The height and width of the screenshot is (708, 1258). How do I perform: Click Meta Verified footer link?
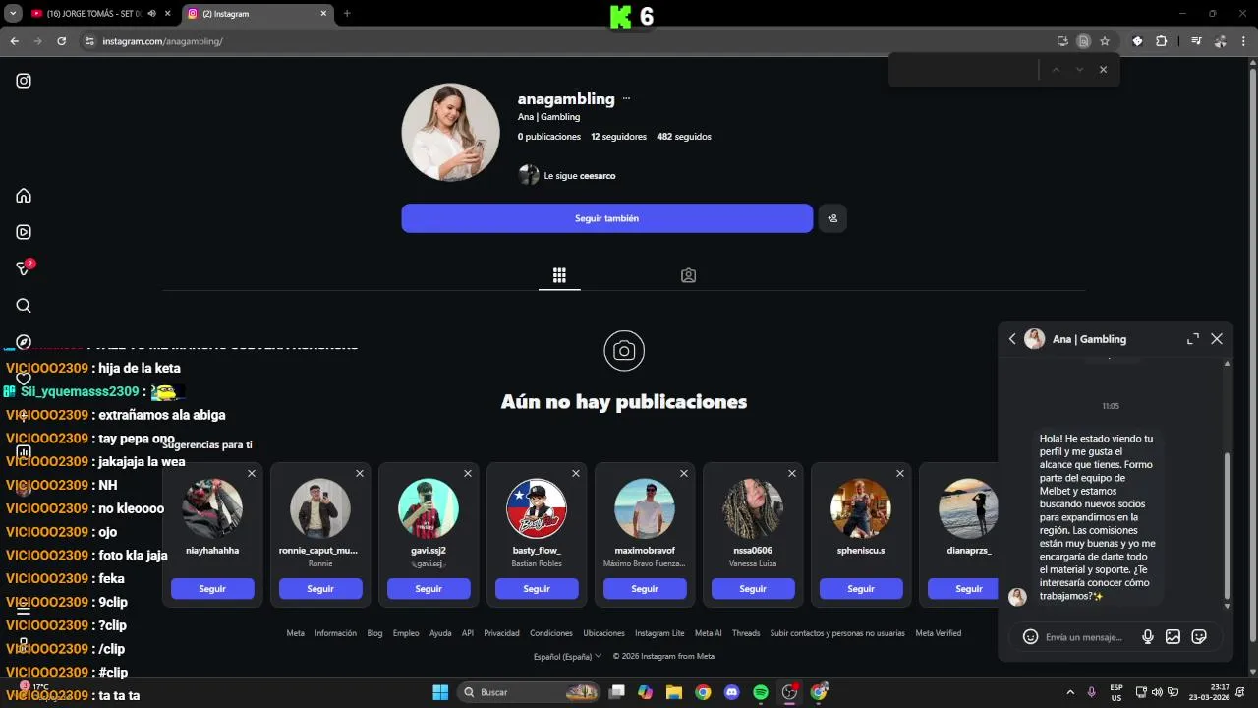click(x=938, y=633)
